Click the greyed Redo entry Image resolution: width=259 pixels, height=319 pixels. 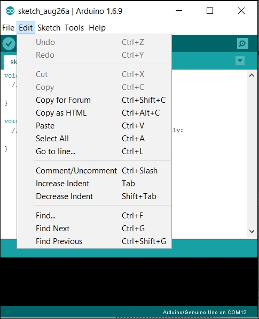94,55
